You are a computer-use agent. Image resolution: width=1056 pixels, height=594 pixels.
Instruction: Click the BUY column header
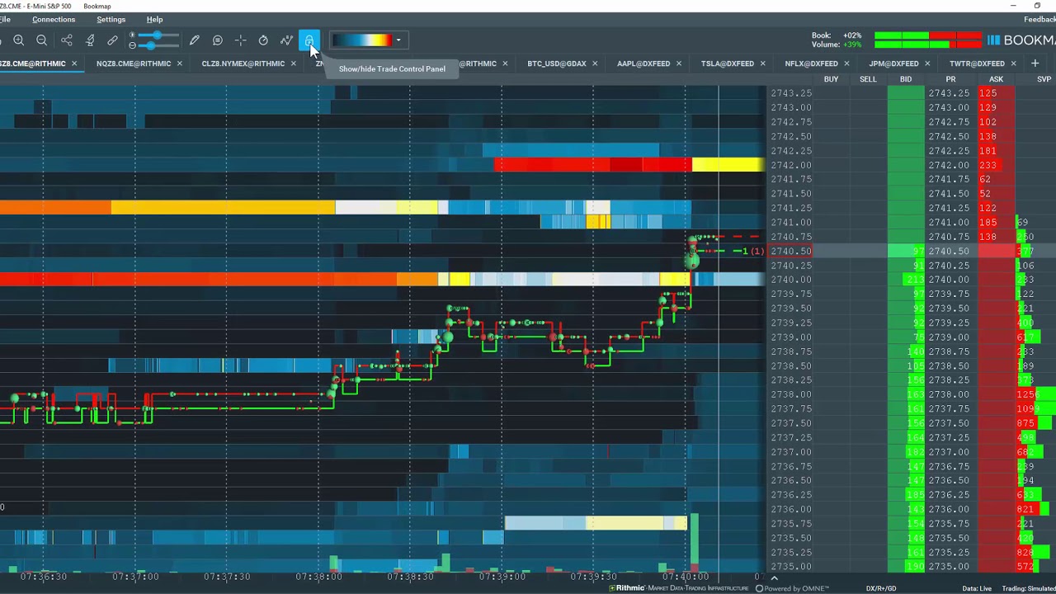(x=831, y=79)
